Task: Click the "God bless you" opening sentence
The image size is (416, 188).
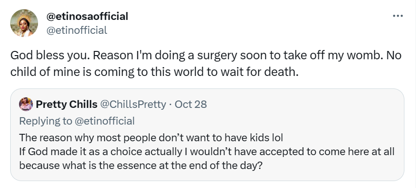Action: [x=51, y=56]
